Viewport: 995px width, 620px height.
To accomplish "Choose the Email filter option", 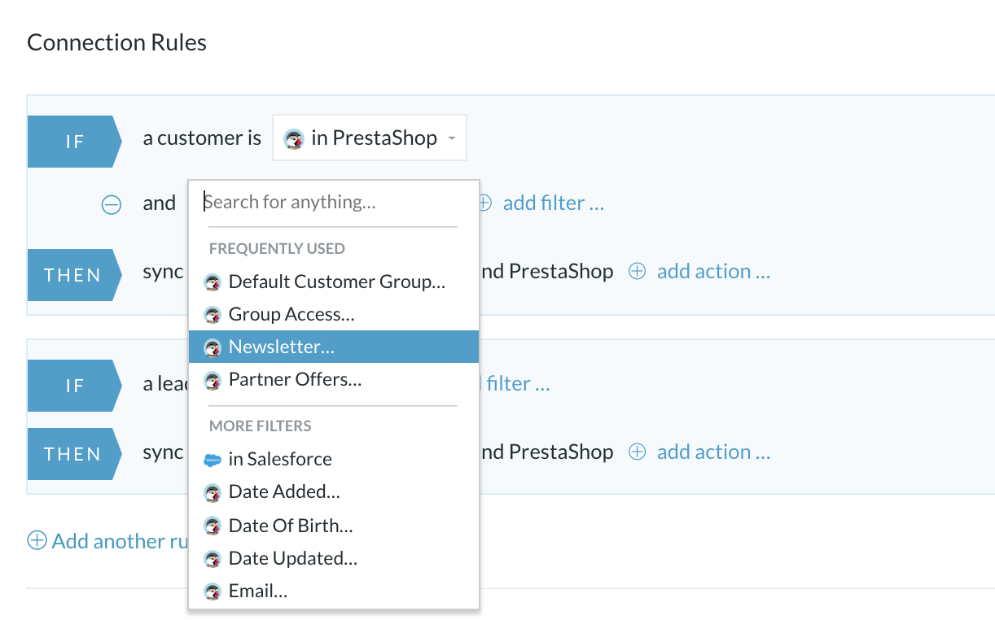I will coord(334,591).
